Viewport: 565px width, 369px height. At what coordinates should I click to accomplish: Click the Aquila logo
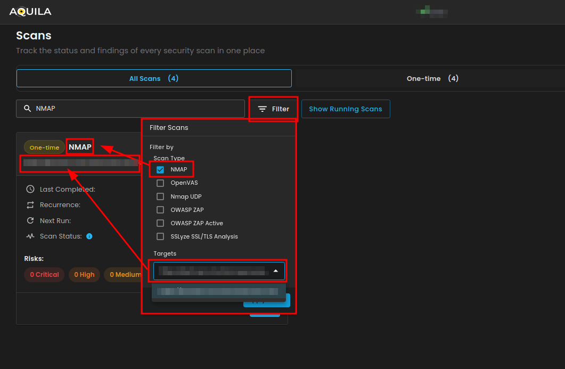click(x=30, y=11)
